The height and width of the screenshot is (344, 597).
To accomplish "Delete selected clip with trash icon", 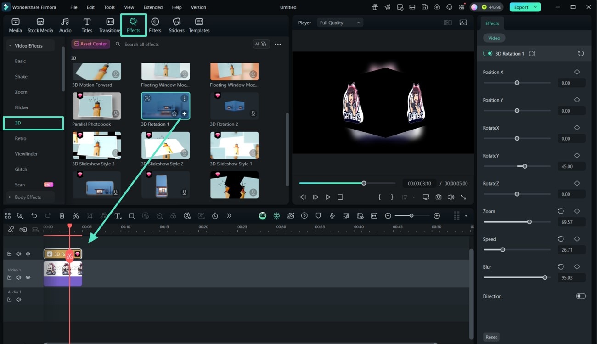I will (x=62, y=216).
